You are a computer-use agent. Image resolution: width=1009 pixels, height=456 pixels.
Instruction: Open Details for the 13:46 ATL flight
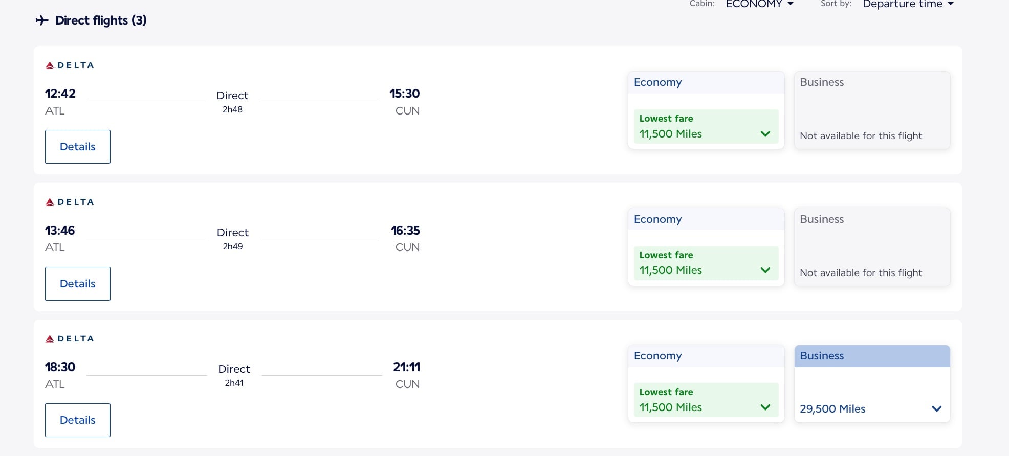coord(77,283)
